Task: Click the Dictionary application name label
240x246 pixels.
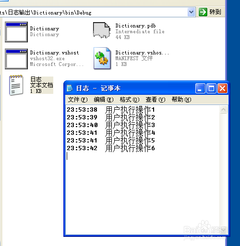Action: 45,28
